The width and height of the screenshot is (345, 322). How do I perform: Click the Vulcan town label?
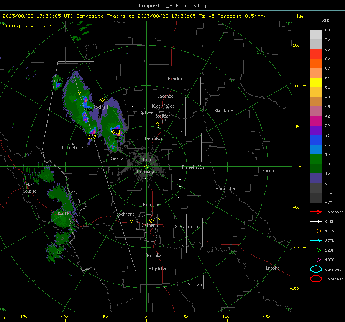tap(195, 284)
